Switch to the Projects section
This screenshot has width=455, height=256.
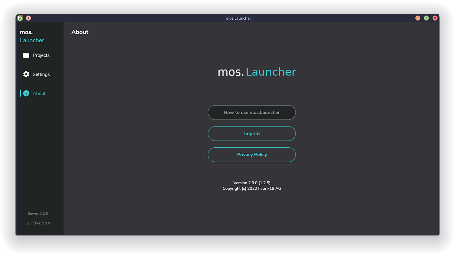tap(41, 55)
